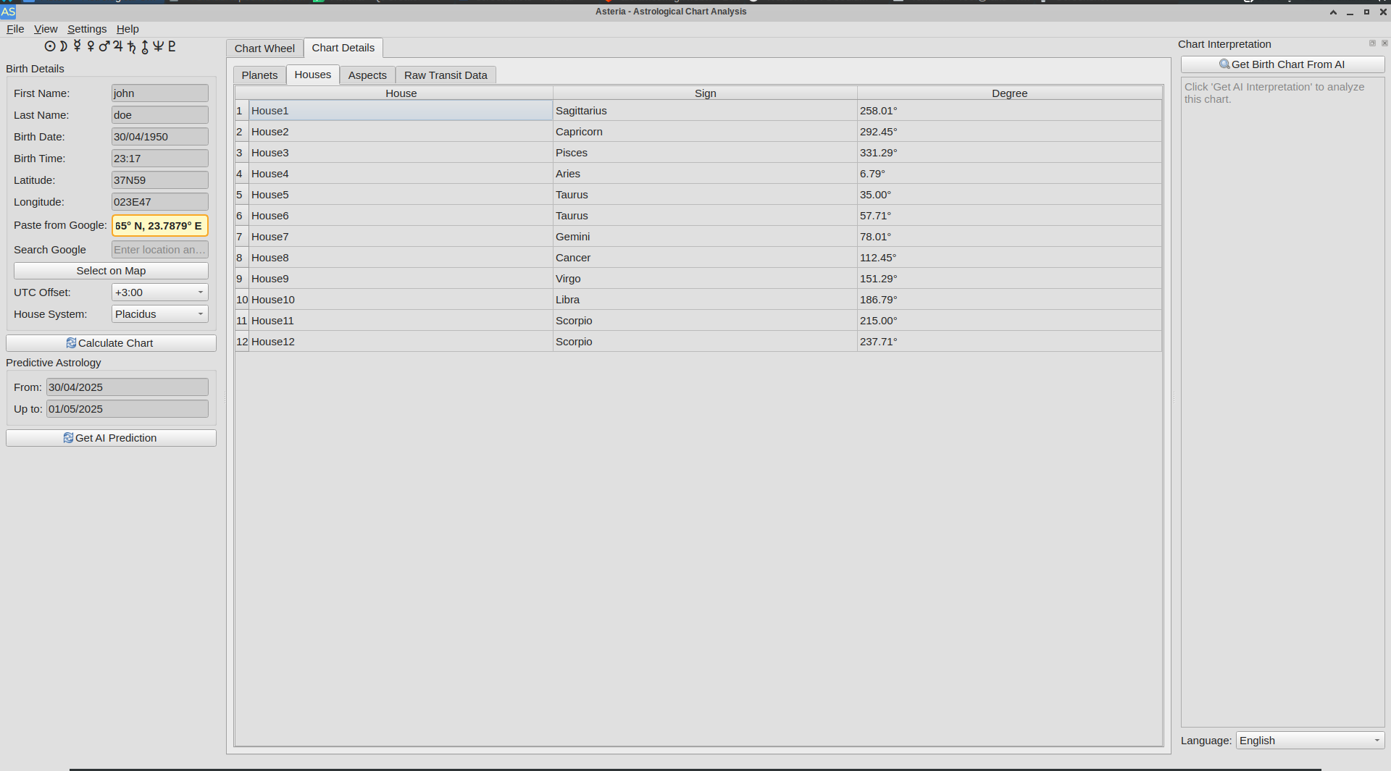Select the House7 Gemini row
Screen dimensions: 1391x771
tap(698, 237)
